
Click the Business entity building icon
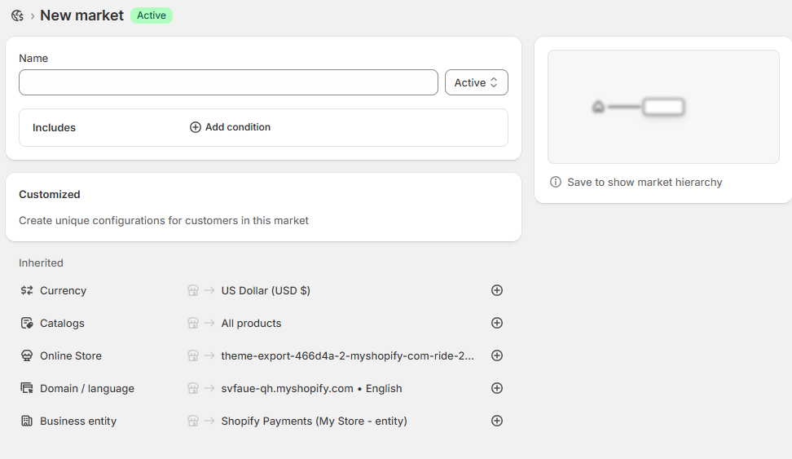[27, 421]
